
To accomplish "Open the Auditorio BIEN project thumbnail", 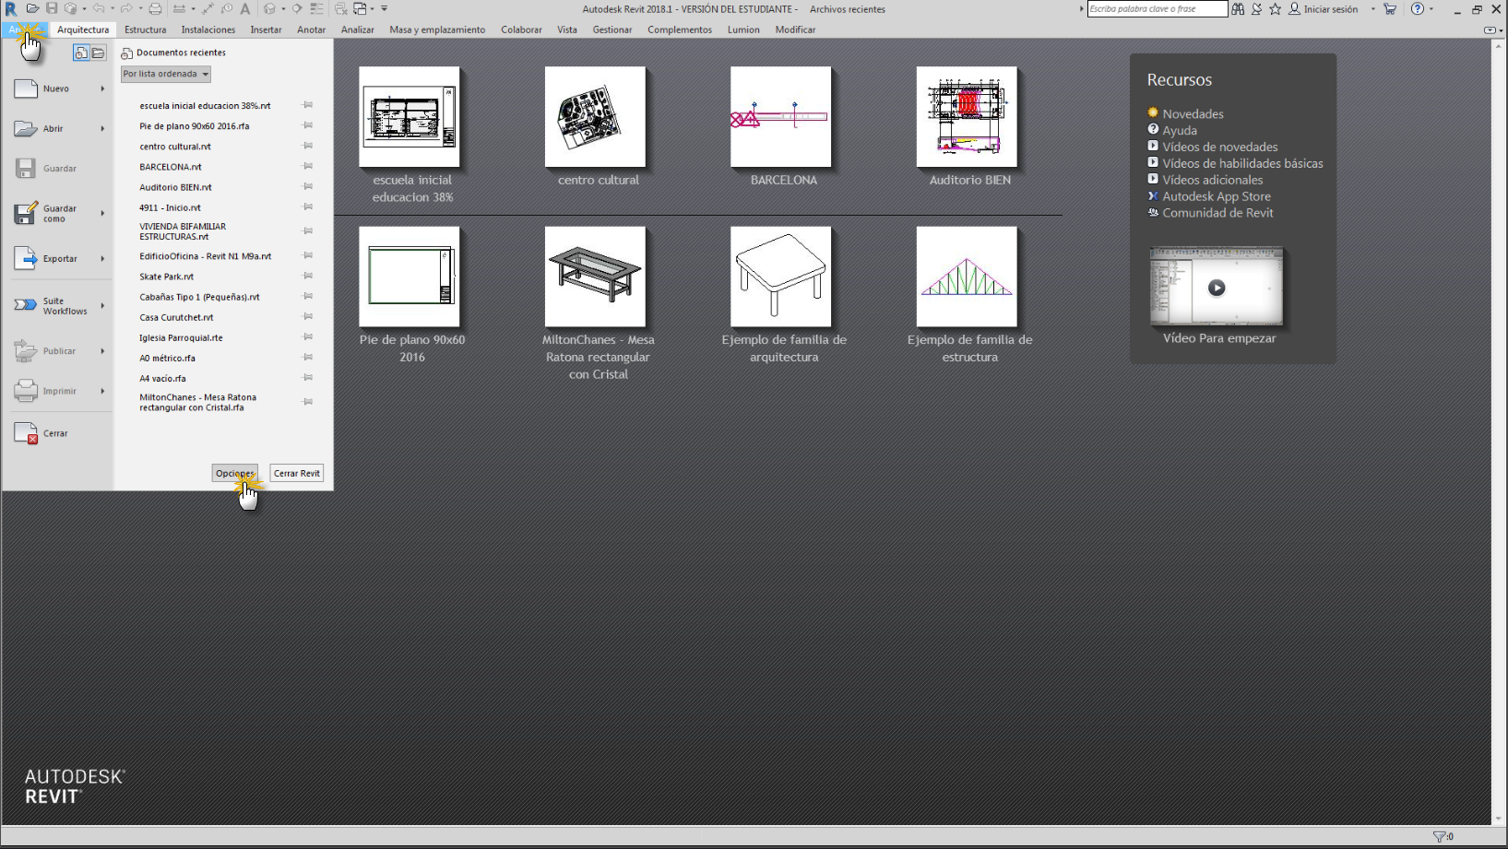I will click(967, 116).
